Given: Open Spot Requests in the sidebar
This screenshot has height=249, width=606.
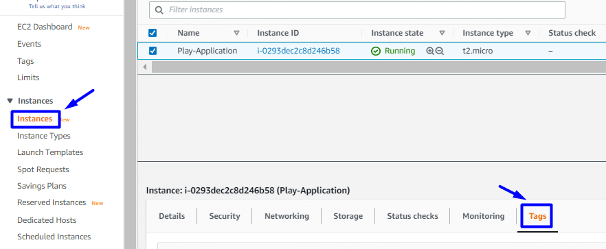Looking at the screenshot, I should coord(43,169).
